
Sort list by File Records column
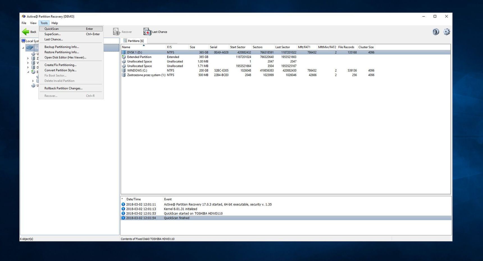347,47
